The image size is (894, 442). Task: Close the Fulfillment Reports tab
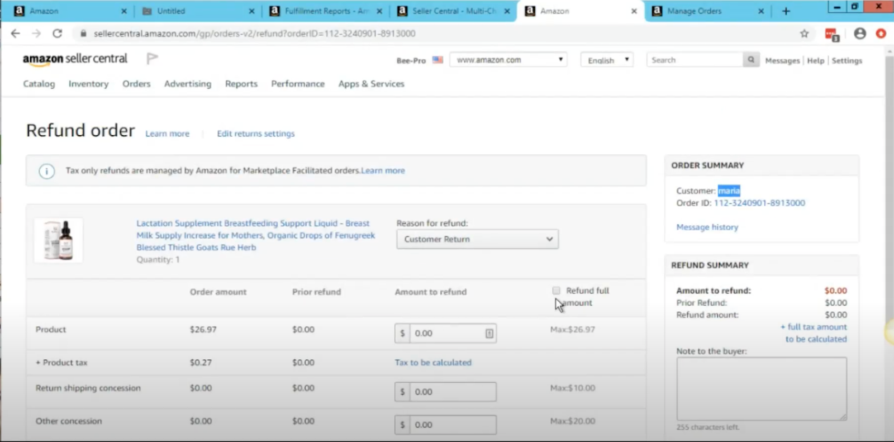click(379, 11)
